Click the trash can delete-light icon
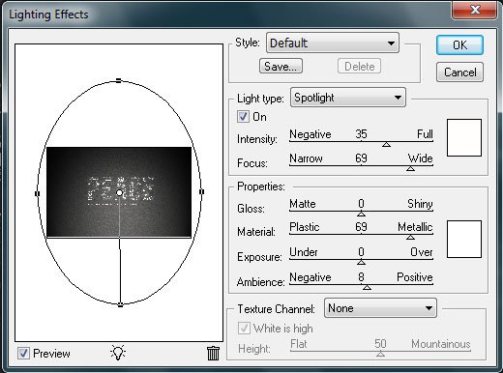Image resolution: width=503 pixels, height=373 pixels. pyautogui.click(x=213, y=353)
